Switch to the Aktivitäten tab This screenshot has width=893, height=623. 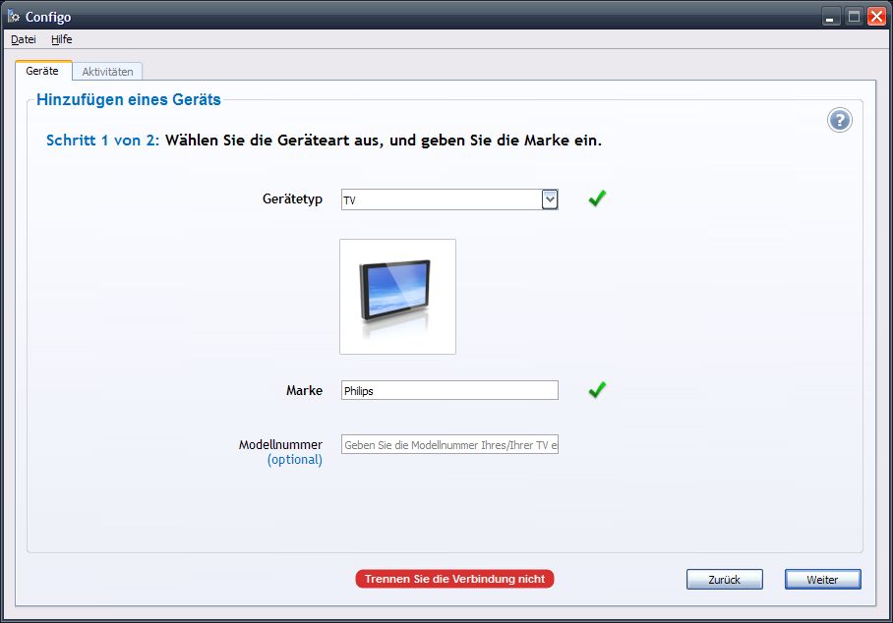click(107, 72)
